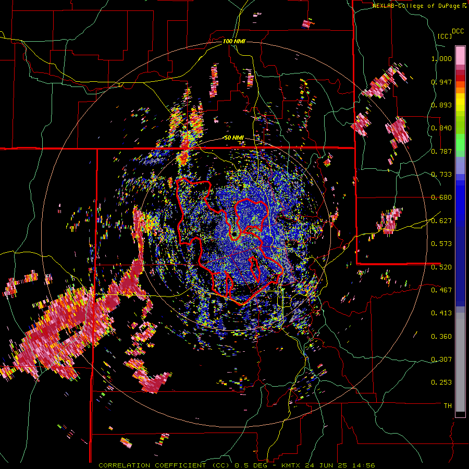Viewport: 469px width, 469px height.
Task: Click the 1.000 legend value
Action: (441, 58)
